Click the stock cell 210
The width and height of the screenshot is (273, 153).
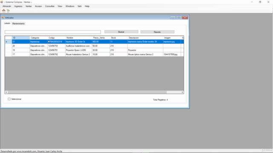coord(119,46)
